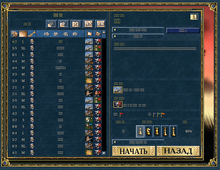Click the crossed swords loss icon in 6/4 L row
This screenshot has height=170, width=220.
[97, 133]
